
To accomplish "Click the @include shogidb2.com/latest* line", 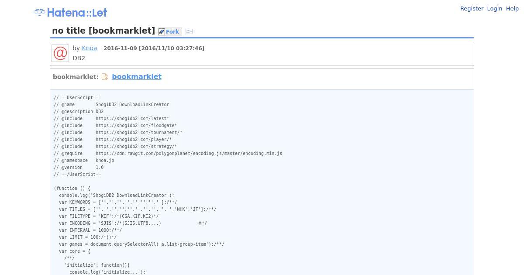I will pyautogui.click(x=111, y=119).
